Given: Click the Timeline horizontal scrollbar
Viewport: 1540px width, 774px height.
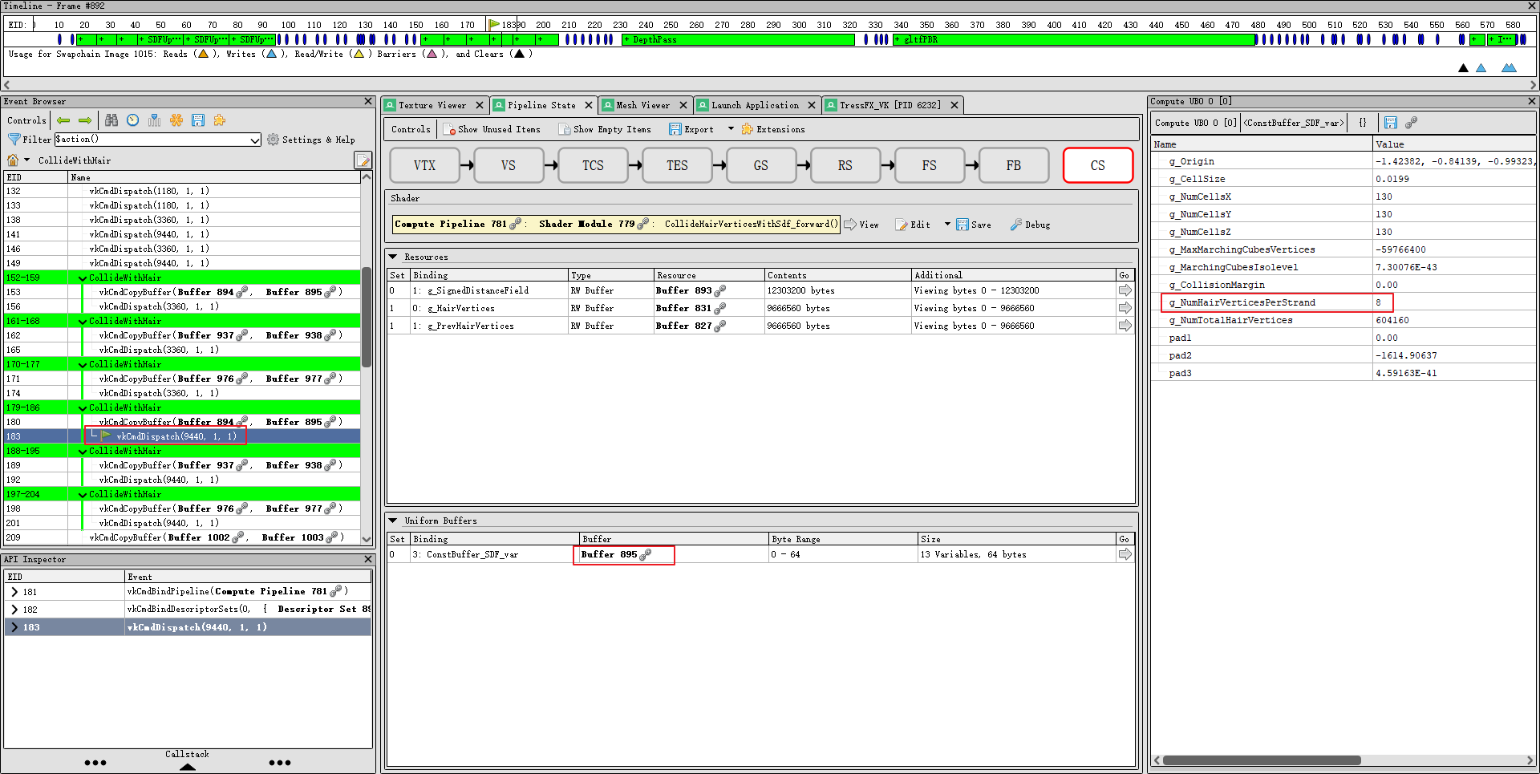Looking at the screenshot, I should click(x=770, y=84).
